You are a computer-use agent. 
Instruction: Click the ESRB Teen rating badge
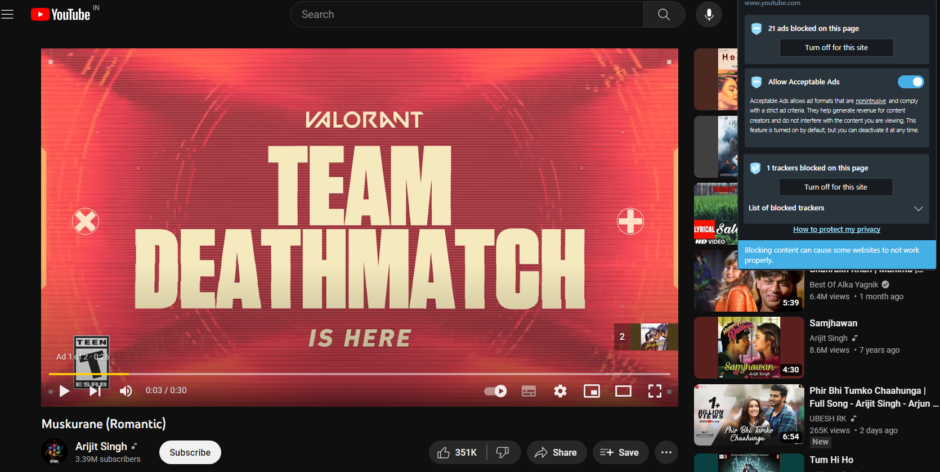pyautogui.click(x=92, y=362)
